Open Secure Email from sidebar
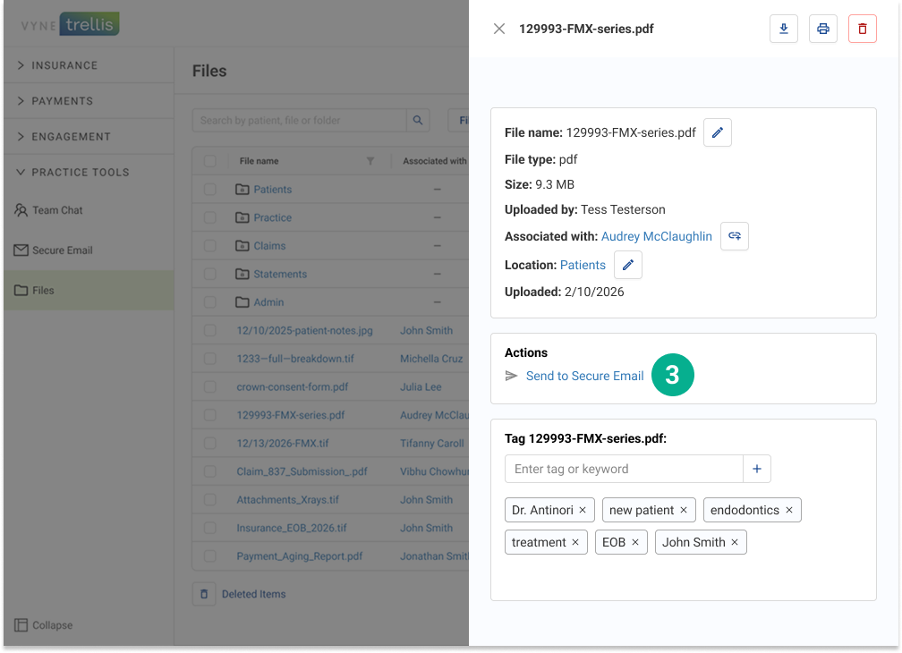 [62, 250]
